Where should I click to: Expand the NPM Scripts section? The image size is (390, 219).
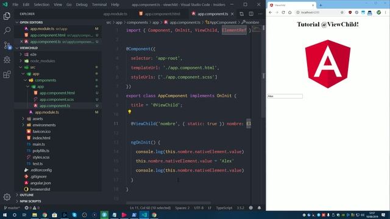click(x=58, y=201)
